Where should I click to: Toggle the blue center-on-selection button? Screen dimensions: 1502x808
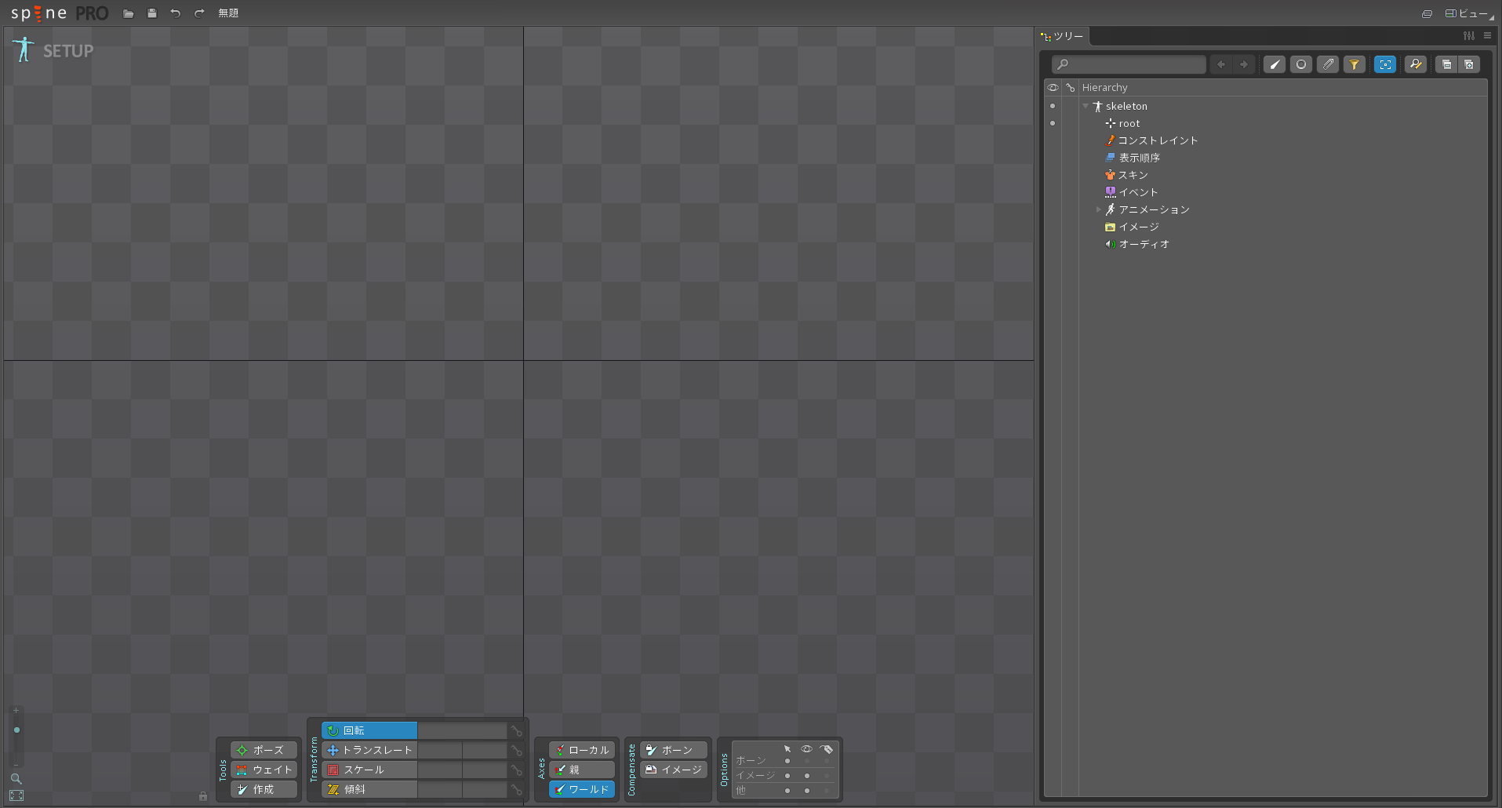[x=1385, y=64]
